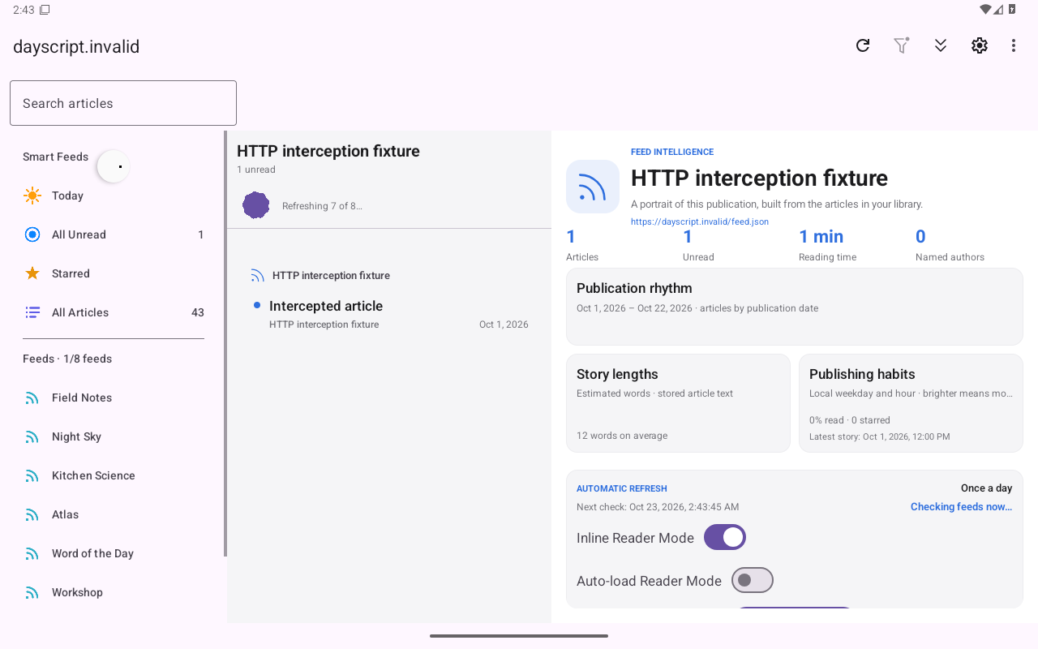
Task: Click the Feeds · 1/8 feeds header
Action: click(x=67, y=359)
